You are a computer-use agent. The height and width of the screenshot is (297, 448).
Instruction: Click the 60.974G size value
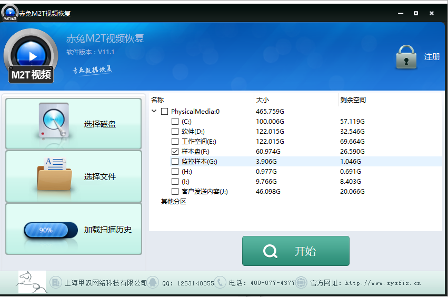[268, 152]
